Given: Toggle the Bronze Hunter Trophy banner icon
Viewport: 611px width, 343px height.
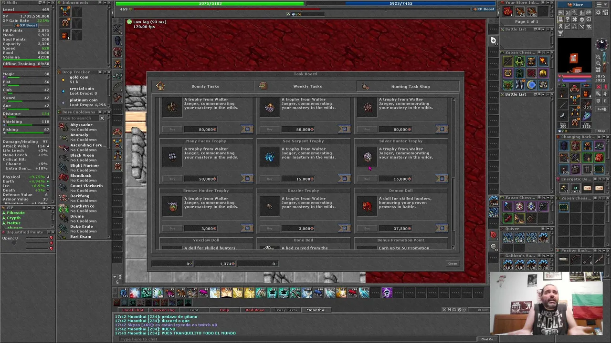Looking at the screenshot, I should pos(247,228).
